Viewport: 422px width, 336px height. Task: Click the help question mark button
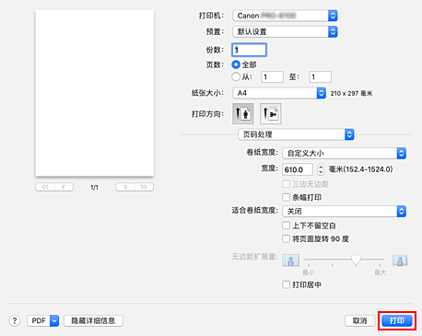[15, 321]
